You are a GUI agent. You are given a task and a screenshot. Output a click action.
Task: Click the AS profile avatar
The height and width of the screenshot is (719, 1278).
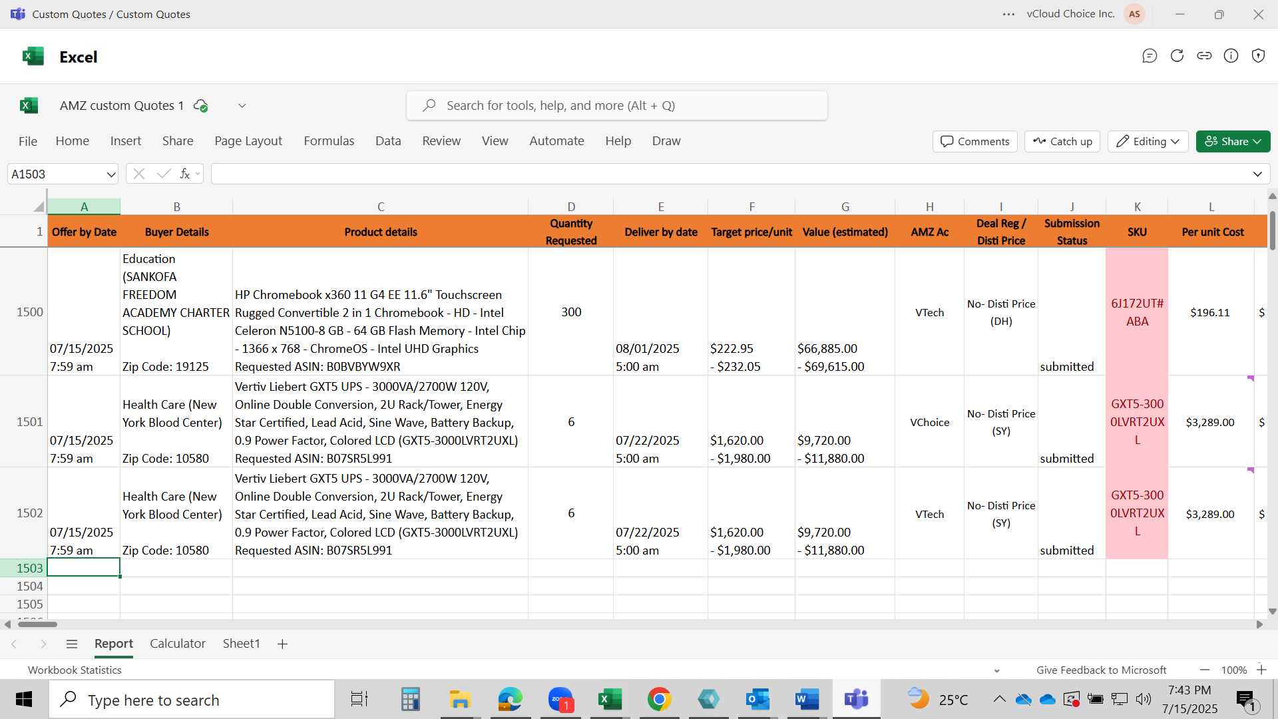click(1134, 14)
